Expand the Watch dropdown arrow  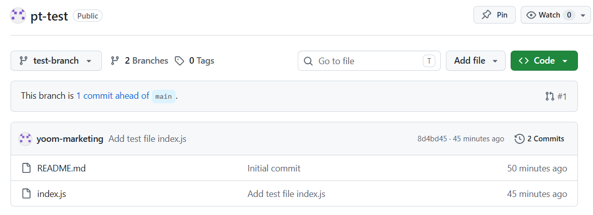tap(582, 16)
